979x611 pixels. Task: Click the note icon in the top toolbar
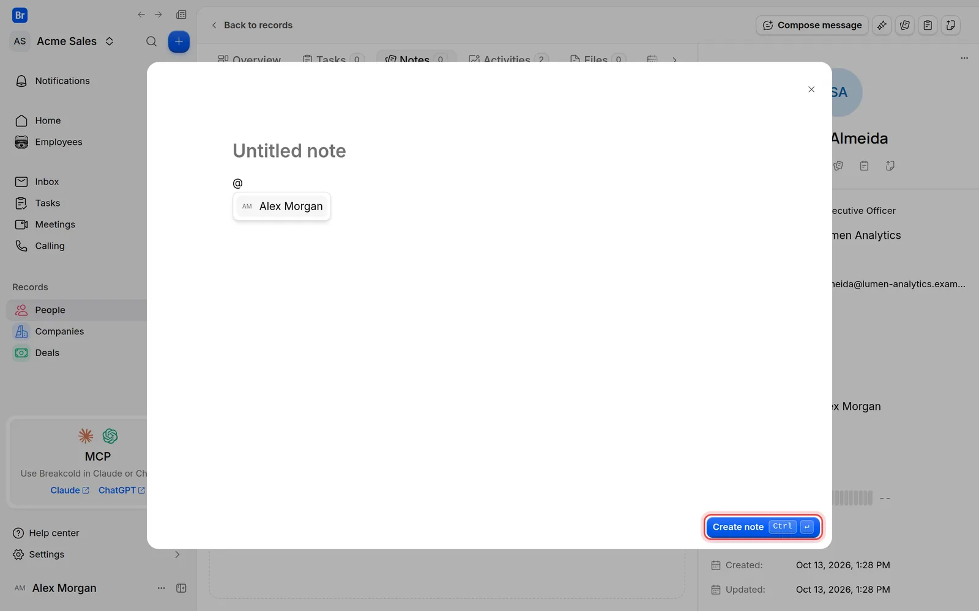point(905,25)
